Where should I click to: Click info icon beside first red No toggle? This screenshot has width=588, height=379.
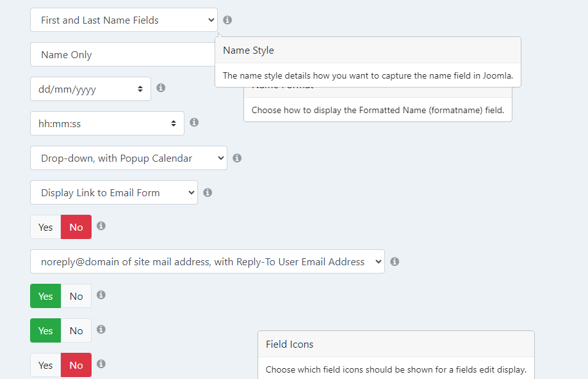[x=101, y=226]
